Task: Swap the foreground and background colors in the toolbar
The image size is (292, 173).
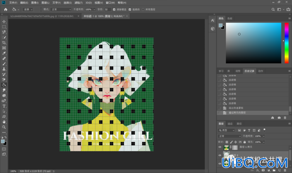Action: point(5,137)
